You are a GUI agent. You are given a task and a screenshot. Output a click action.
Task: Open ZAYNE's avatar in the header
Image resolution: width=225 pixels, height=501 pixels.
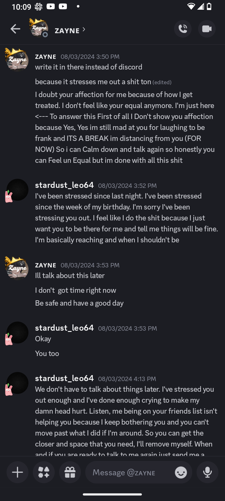pyautogui.click(x=38, y=28)
